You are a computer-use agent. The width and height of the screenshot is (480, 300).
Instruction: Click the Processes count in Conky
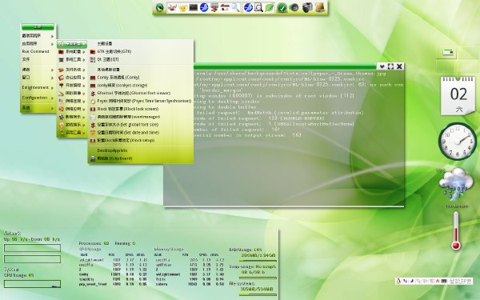(94, 243)
